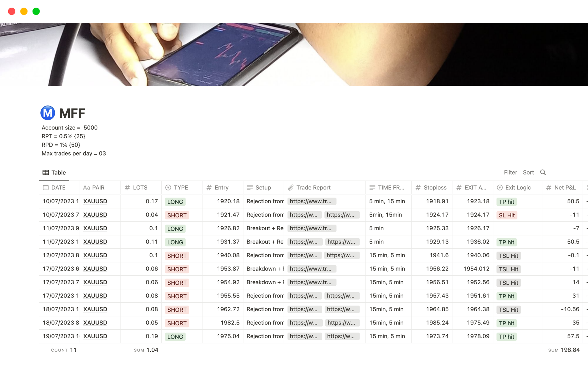588x368 pixels.
Task: Click the second trade report link row 2
Action: pos(341,215)
